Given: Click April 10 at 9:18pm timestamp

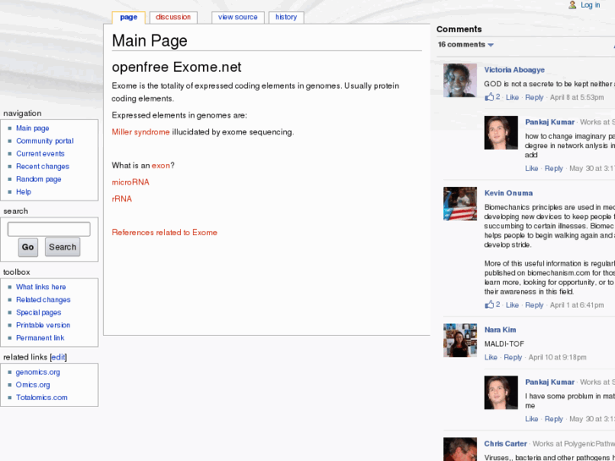Looking at the screenshot, I should [557, 358].
